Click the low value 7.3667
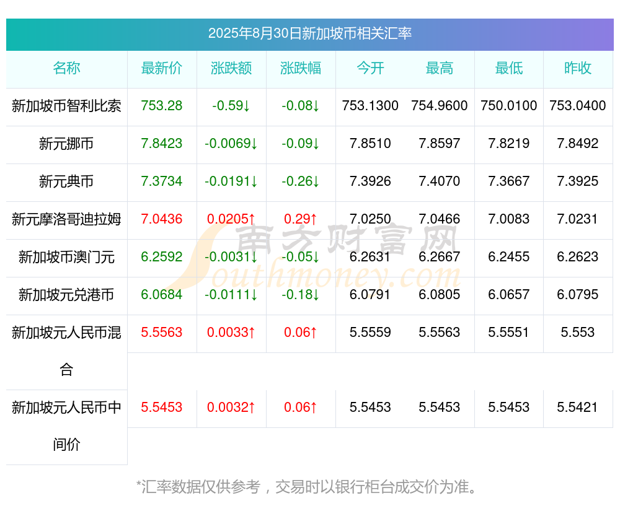 (x=509, y=181)
